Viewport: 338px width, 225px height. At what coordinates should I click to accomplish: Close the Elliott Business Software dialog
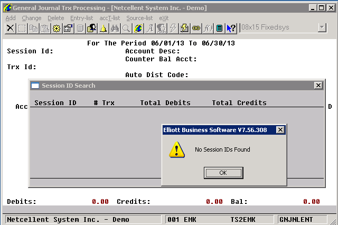[x=280, y=130]
